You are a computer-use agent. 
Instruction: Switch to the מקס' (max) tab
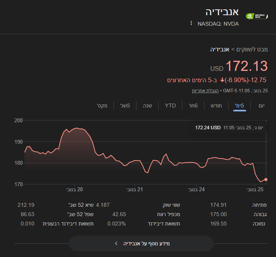pos(102,106)
